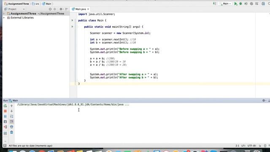Open the Project view dropdown
Image resolution: width=270 pixels, height=152 pixels.
24,9
